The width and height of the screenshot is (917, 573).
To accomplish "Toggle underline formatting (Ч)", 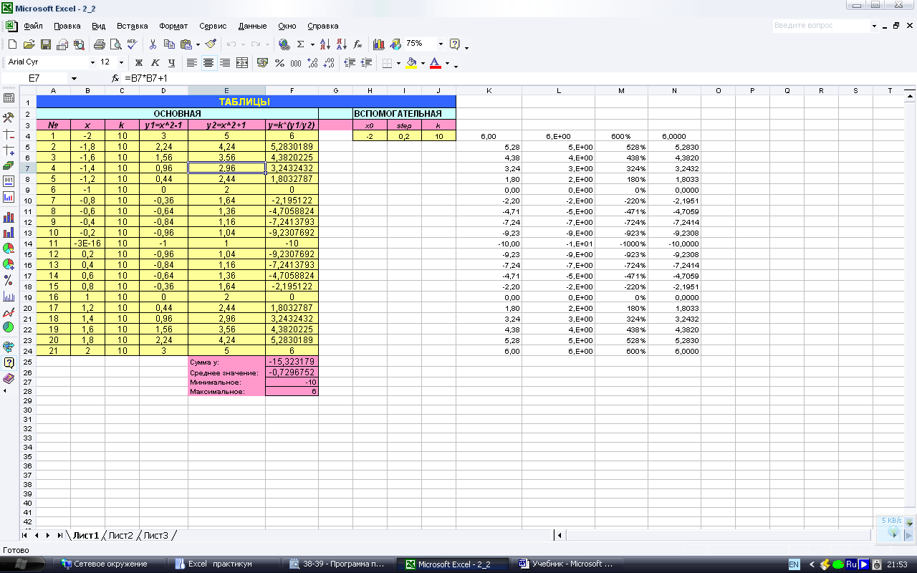I will coord(172,63).
